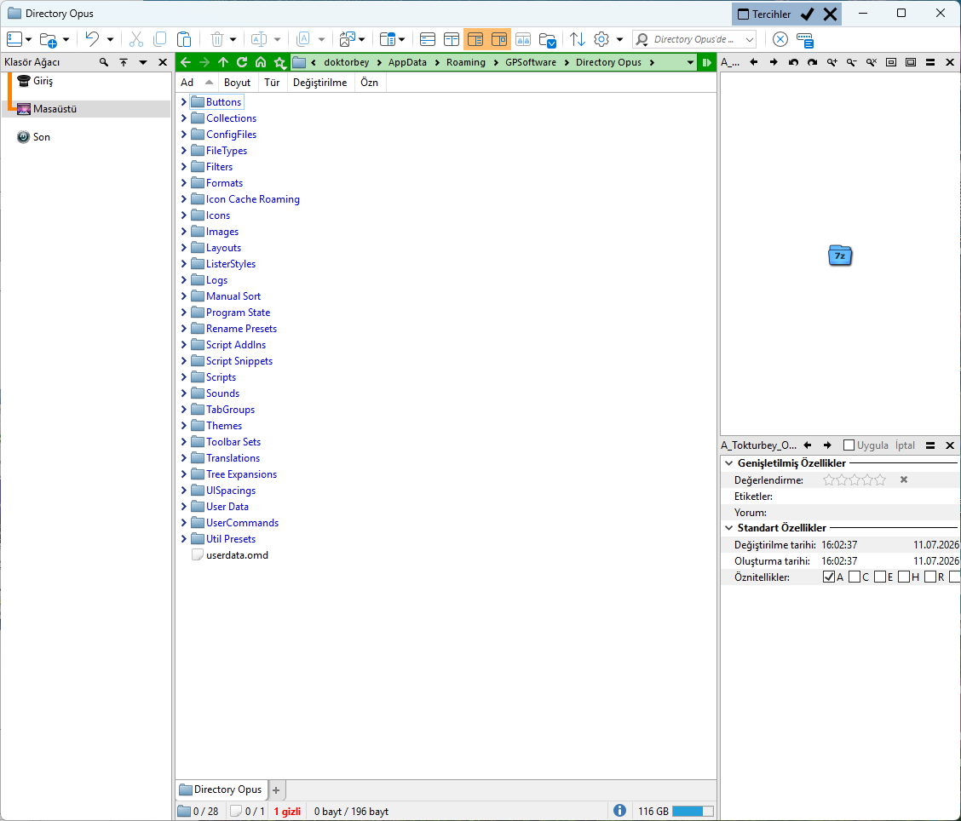Click the Değiştirilme column header
The image size is (961, 821).
coord(320,82)
